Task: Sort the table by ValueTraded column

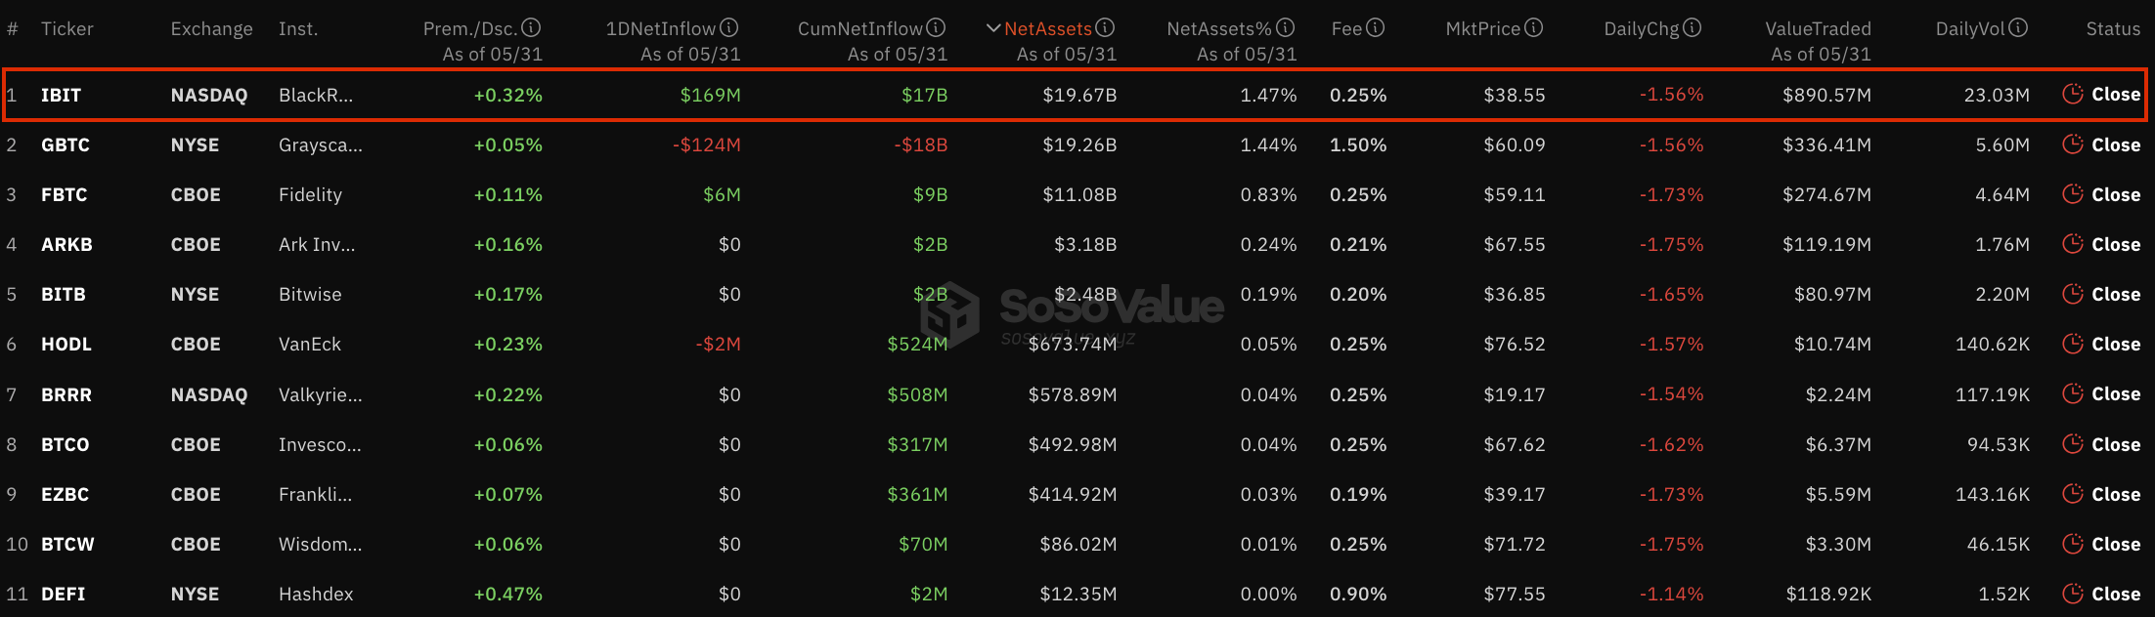Action: point(1818,29)
